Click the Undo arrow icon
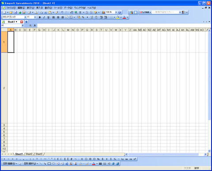Screen dimensions: 212x171 coord(62,12)
